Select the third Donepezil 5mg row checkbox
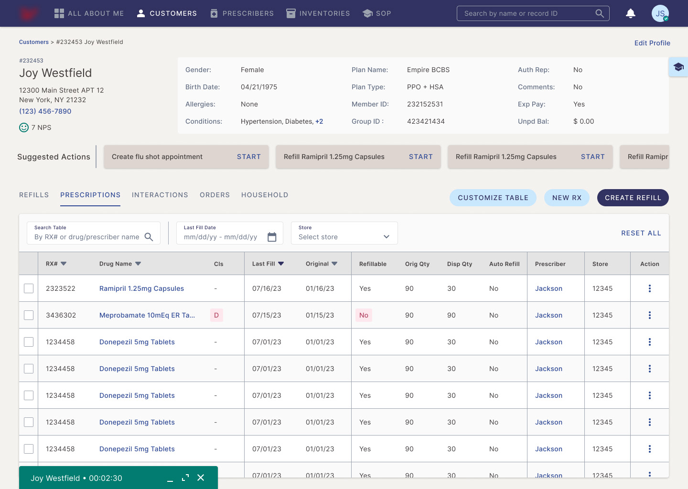688x489 pixels. pyautogui.click(x=29, y=395)
